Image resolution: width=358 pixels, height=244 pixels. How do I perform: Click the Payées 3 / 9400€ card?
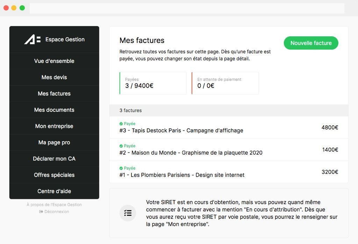153,83
